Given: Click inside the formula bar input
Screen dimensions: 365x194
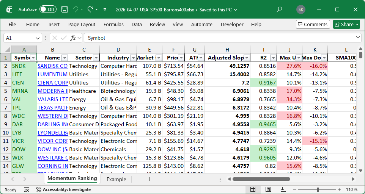Looking at the screenshot, I should pyautogui.click(x=220, y=38).
